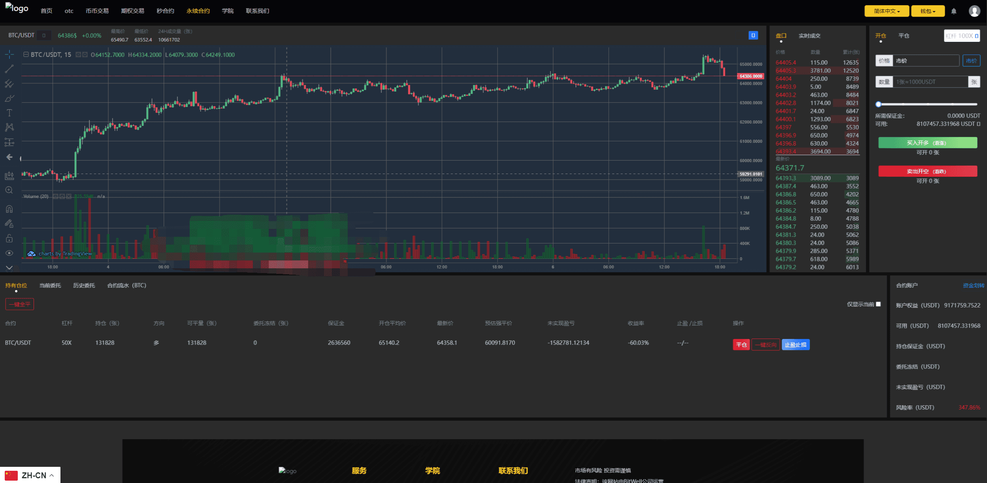
Task: Toggle the '仅显示当前' checkbox
Action: [x=878, y=304]
